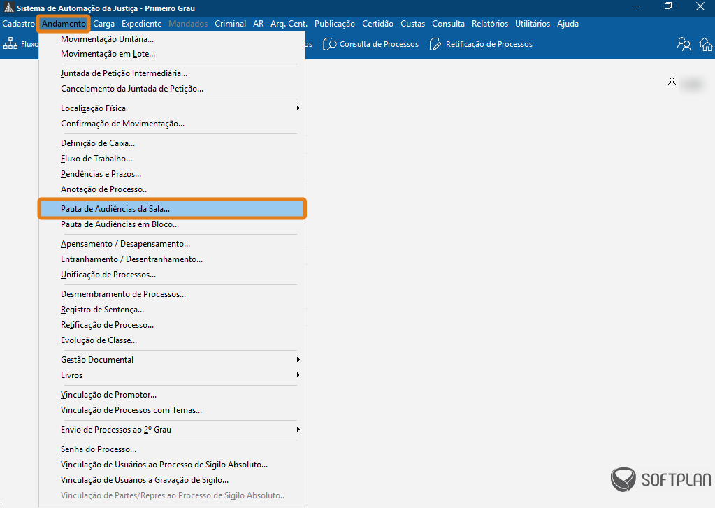The width and height of the screenshot is (715, 508).
Task: Open the AR menu
Action: coord(259,24)
